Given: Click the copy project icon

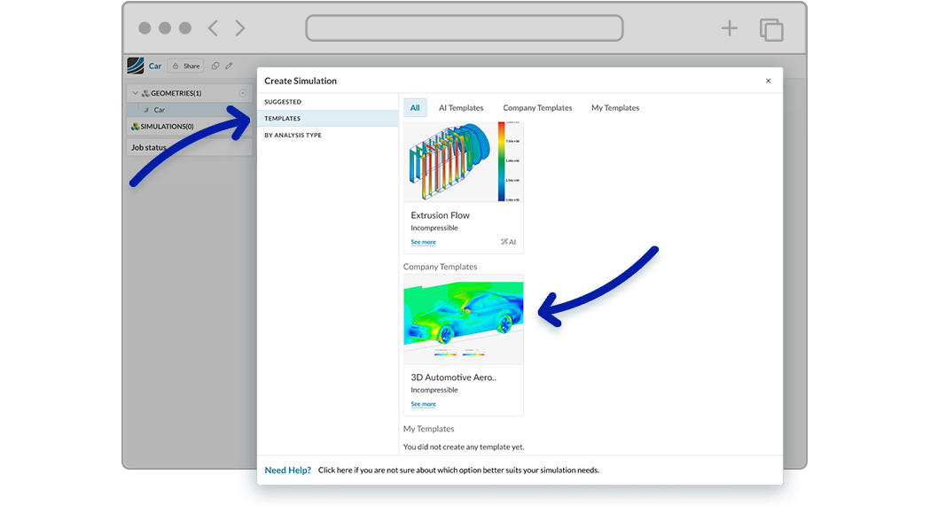Looking at the screenshot, I should (x=215, y=66).
